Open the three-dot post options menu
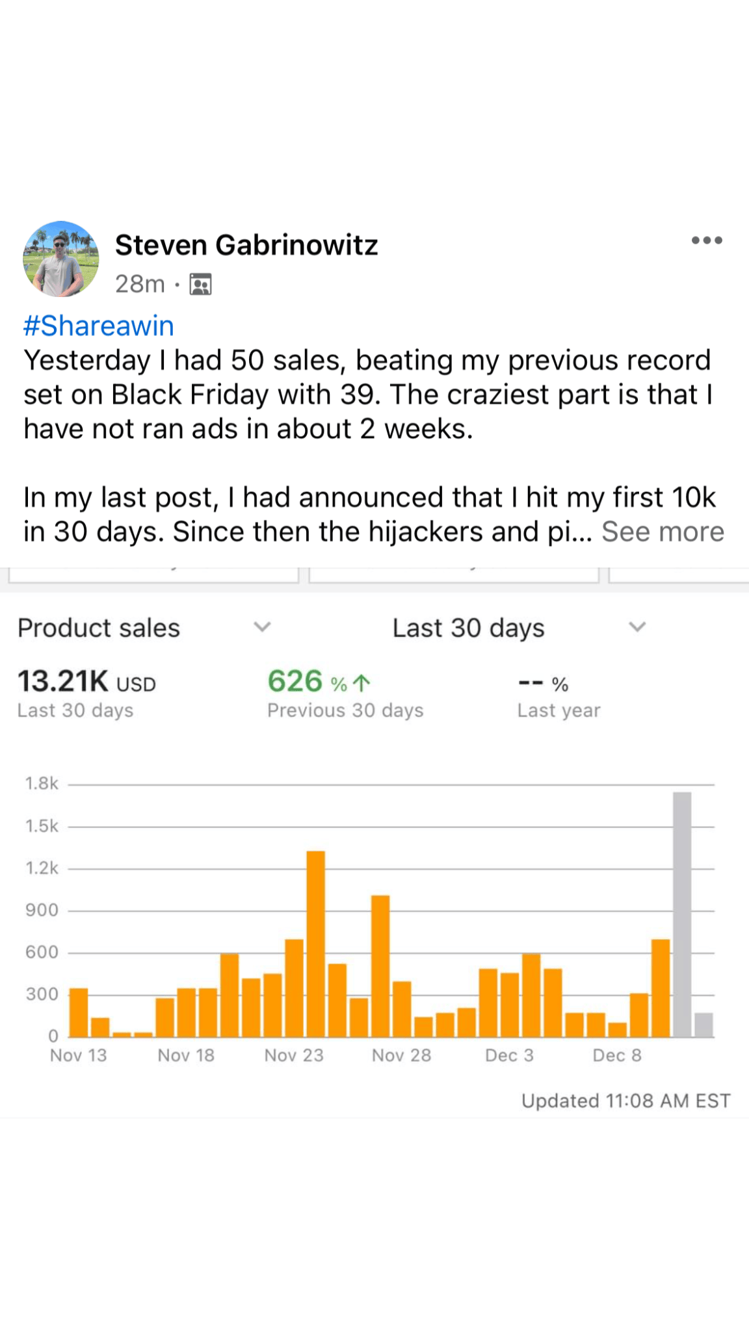The image size is (749, 1331). point(707,240)
